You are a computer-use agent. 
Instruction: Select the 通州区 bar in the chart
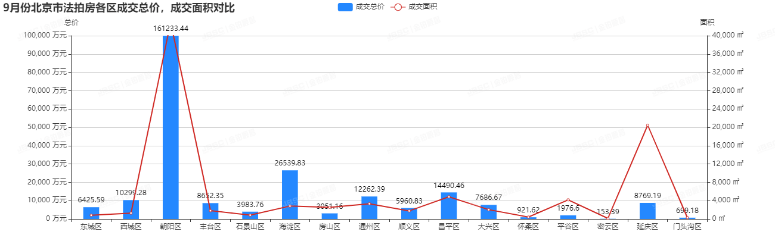click(x=369, y=208)
